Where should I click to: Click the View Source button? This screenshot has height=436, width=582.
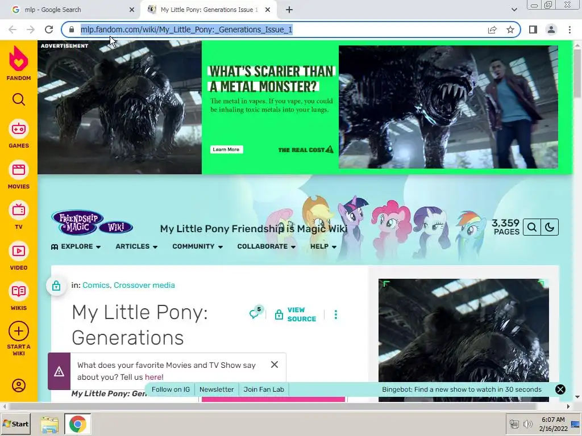click(296, 315)
